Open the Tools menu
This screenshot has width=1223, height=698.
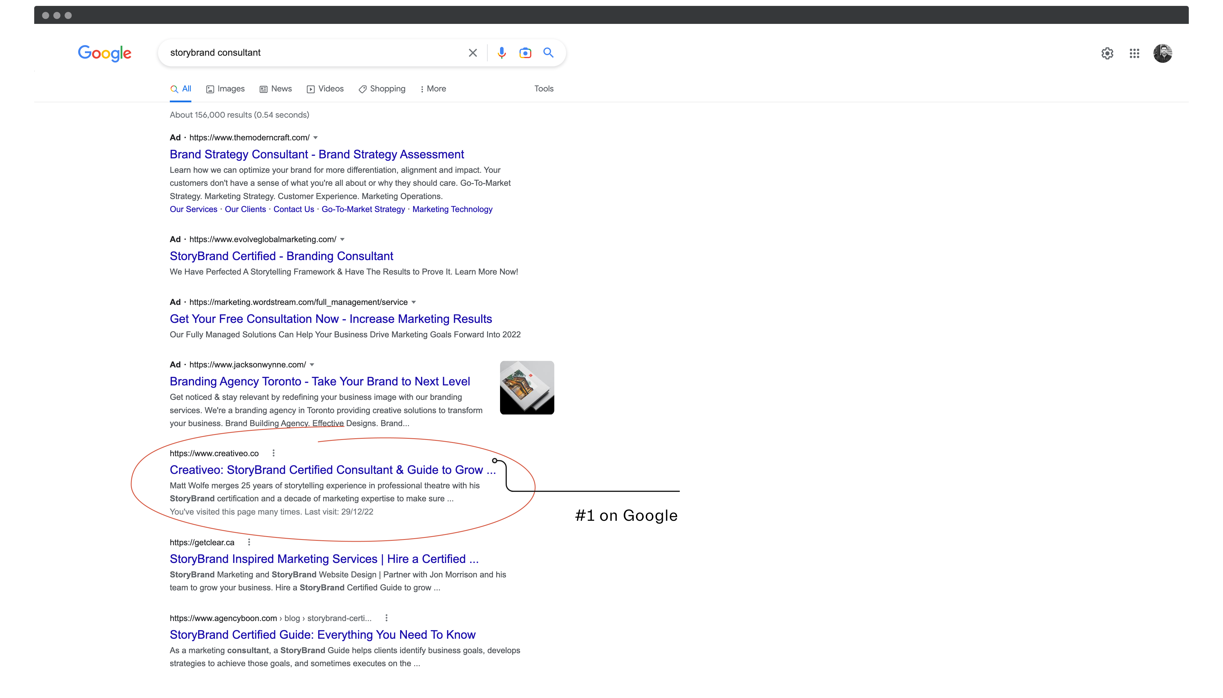543,89
